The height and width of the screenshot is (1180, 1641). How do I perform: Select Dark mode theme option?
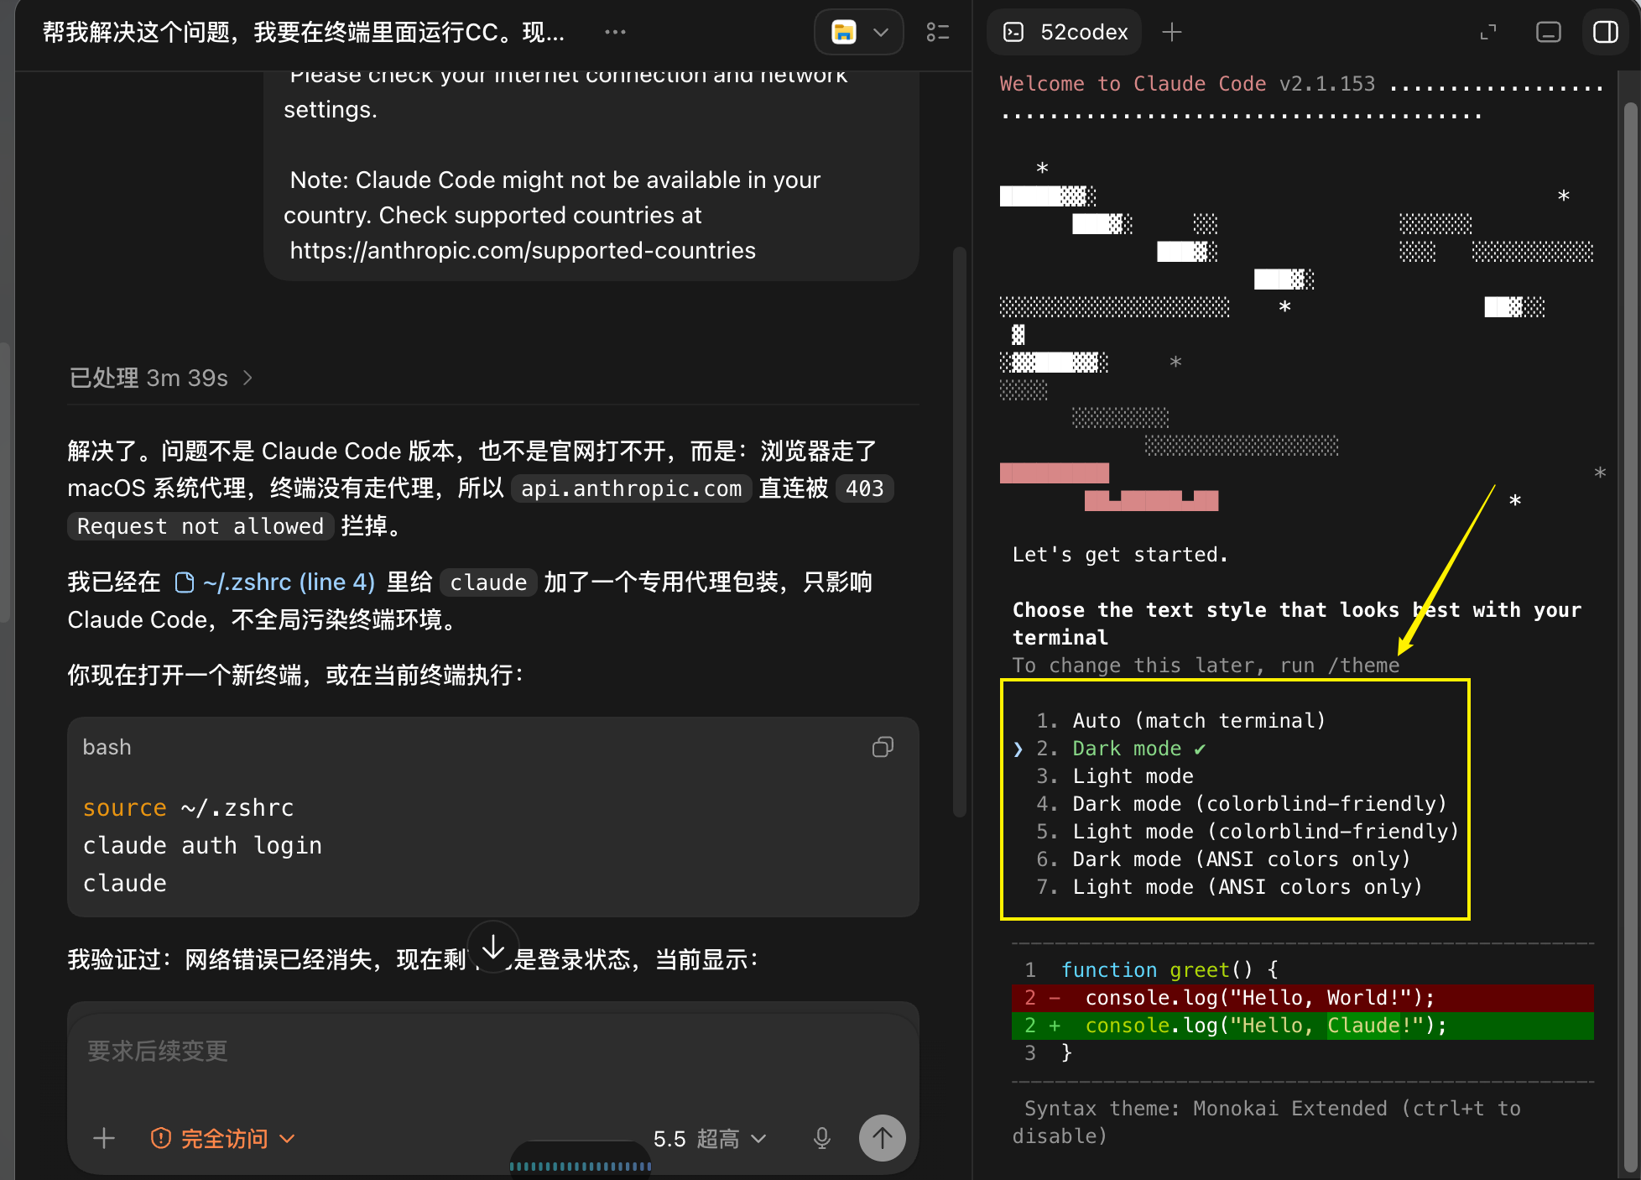pyautogui.click(x=1123, y=748)
